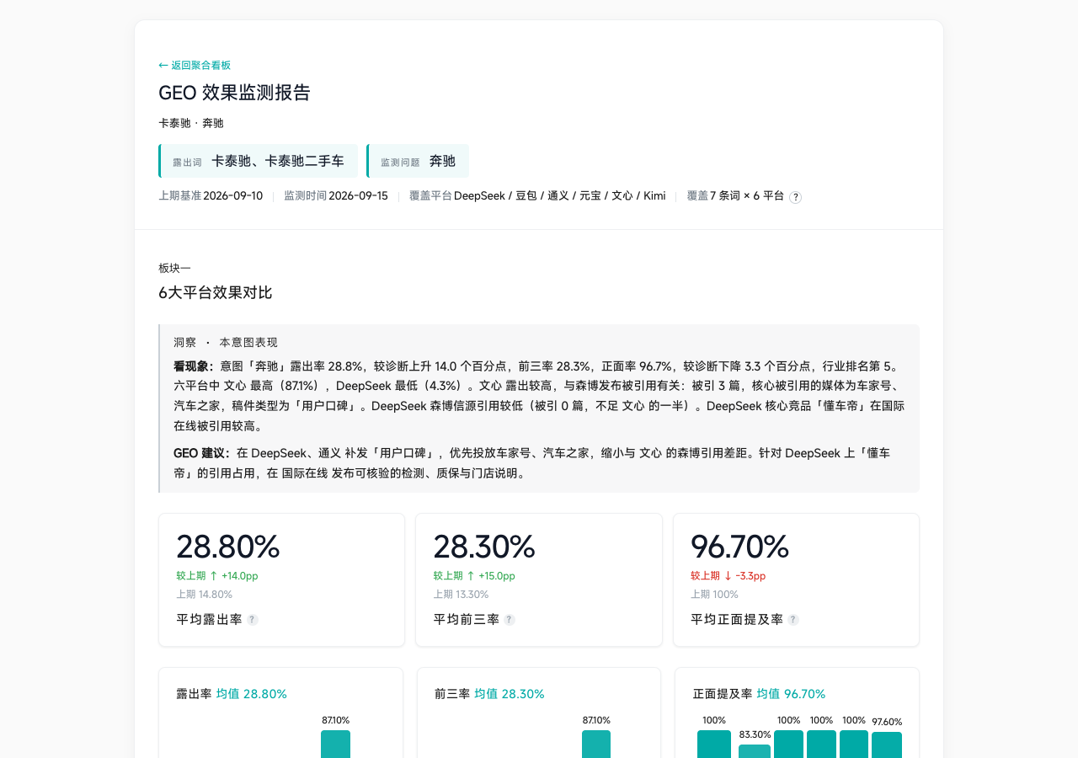Click the 28.30% average top-three rate value

tap(484, 547)
